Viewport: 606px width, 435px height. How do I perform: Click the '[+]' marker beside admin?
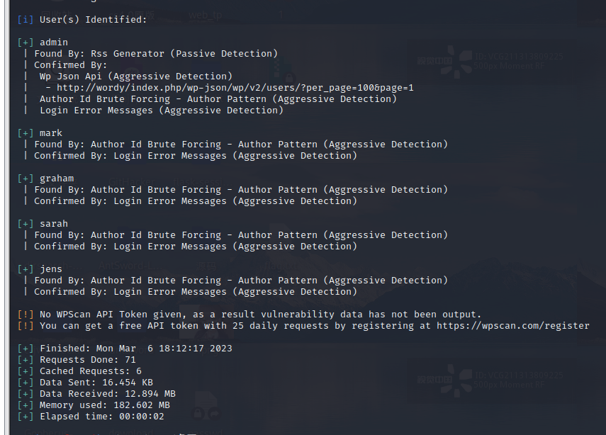[26, 43]
